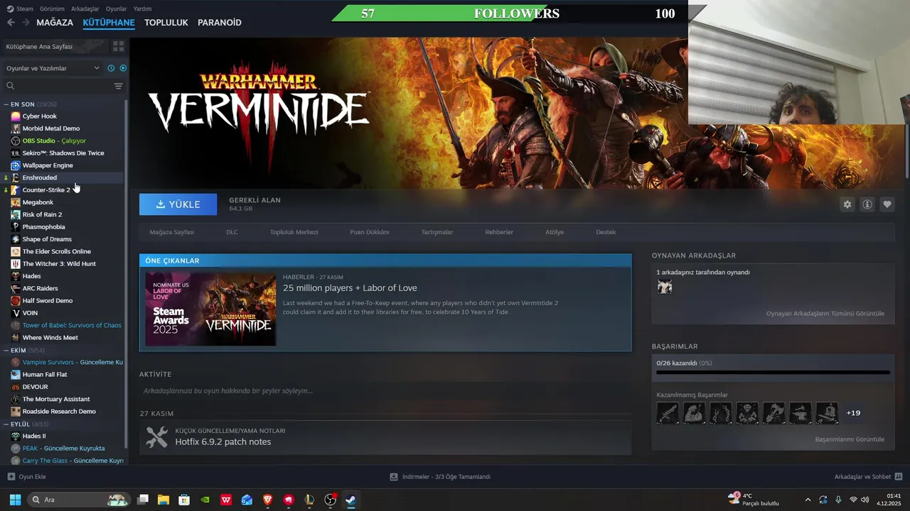Image resolution: width=910 pixels, height=511 pixels.
Task: Click the OBS Studio icon in library
Action: coord(16,141)
